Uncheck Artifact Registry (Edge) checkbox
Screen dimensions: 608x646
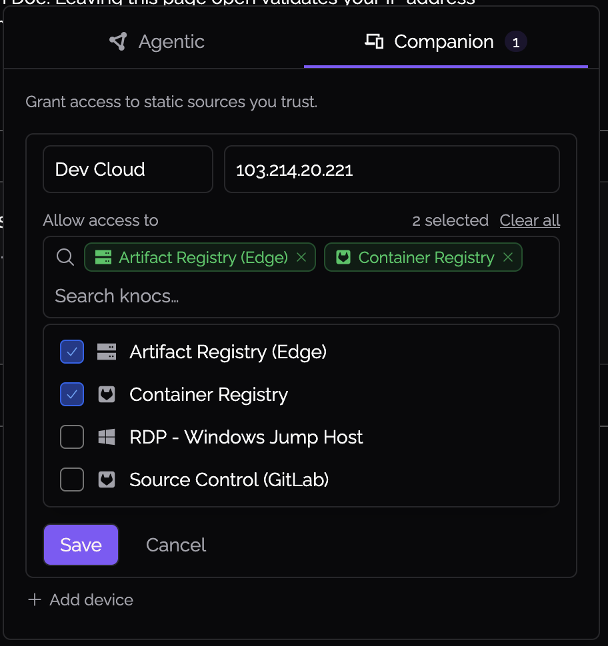click(x=72, y=352)
